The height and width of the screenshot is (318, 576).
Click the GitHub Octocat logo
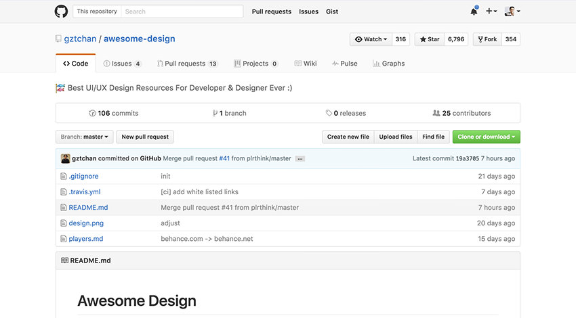click(62, 12)
